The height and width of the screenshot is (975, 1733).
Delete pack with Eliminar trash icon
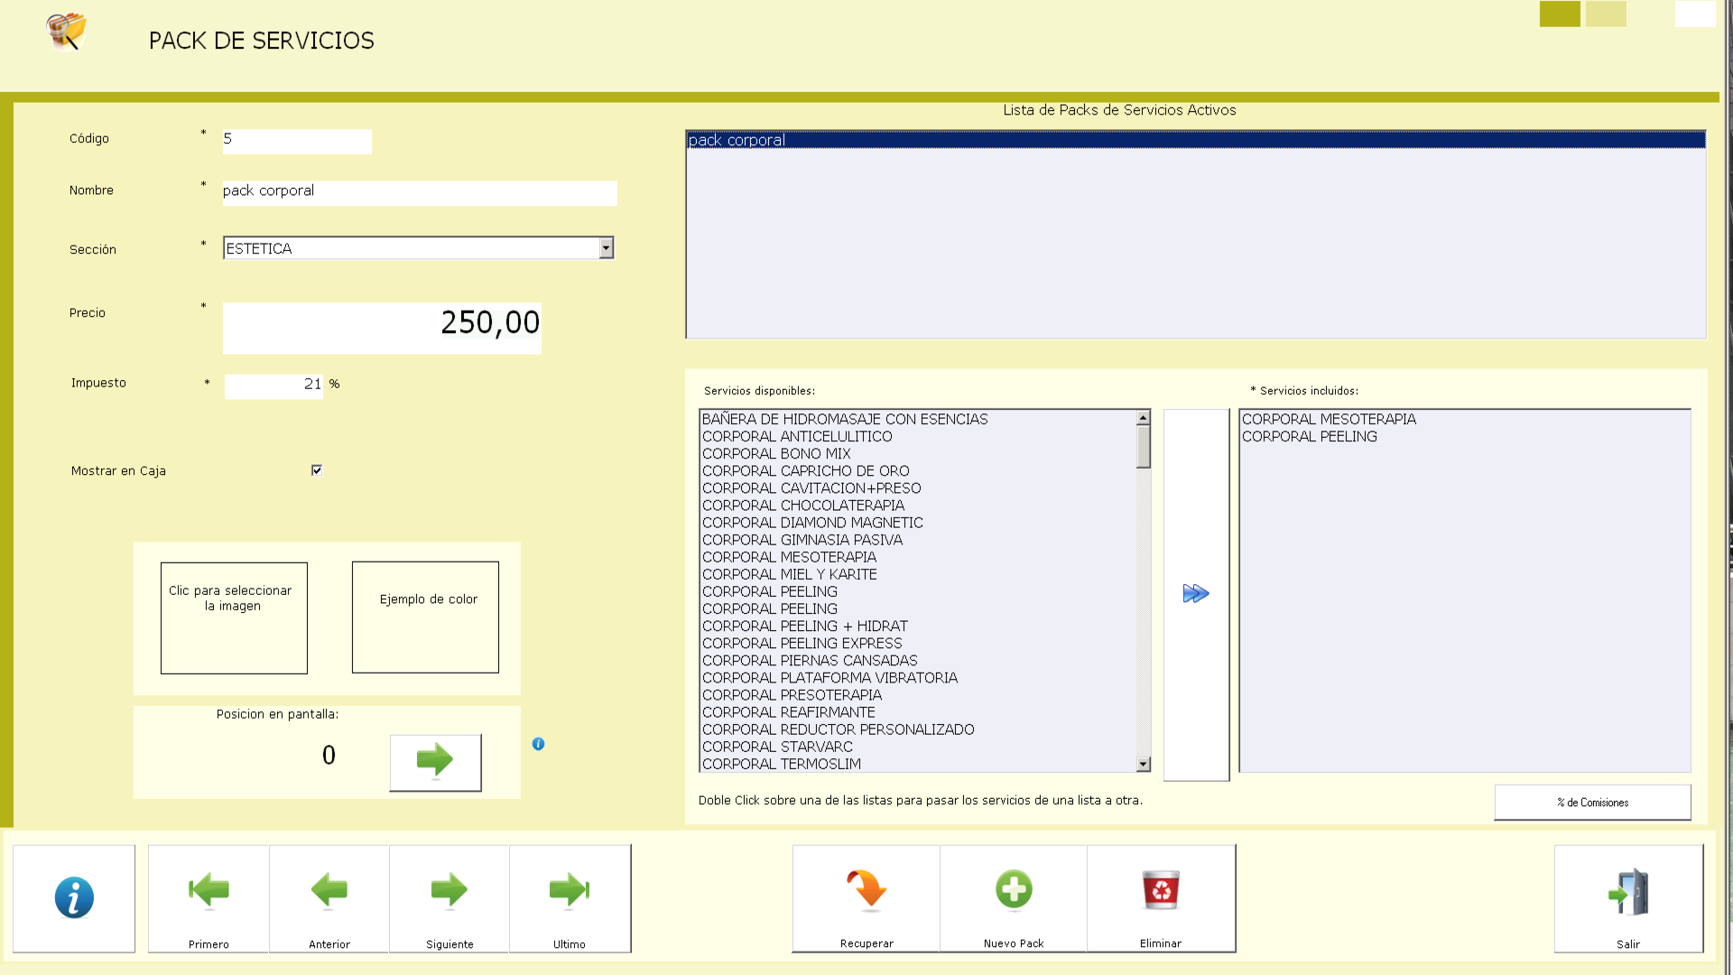(x=1161, y=890)
